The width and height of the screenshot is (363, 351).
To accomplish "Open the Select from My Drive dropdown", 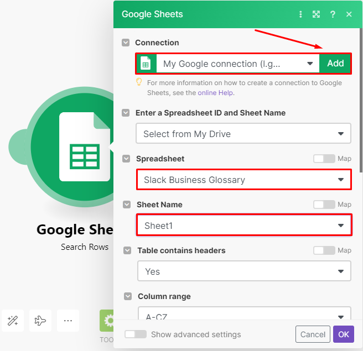I will click(x=243, y=134).
